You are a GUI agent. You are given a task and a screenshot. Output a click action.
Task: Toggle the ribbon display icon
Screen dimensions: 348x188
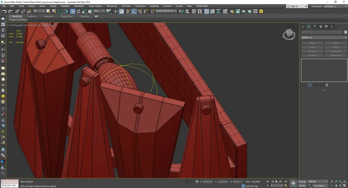click(x=207, y=11)
